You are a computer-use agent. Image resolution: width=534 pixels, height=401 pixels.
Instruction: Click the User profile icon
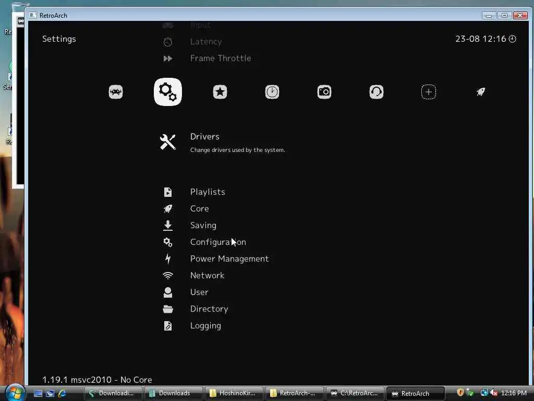click(168, 292)
